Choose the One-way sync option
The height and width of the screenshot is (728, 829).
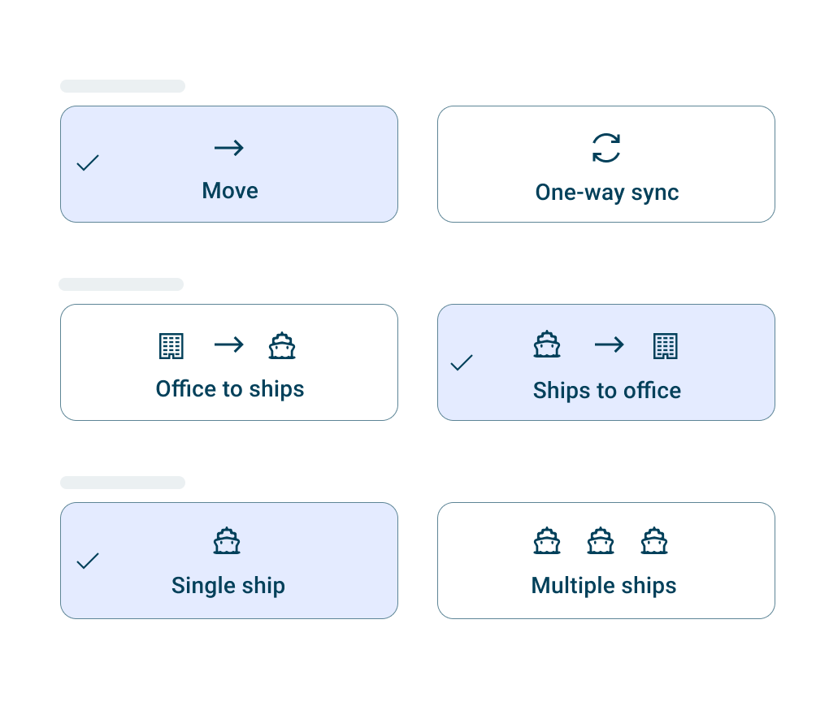point(606,193)
